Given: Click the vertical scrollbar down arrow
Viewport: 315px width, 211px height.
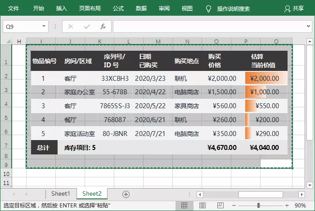Looking at the screenshot, I should (x=310, y=185).
